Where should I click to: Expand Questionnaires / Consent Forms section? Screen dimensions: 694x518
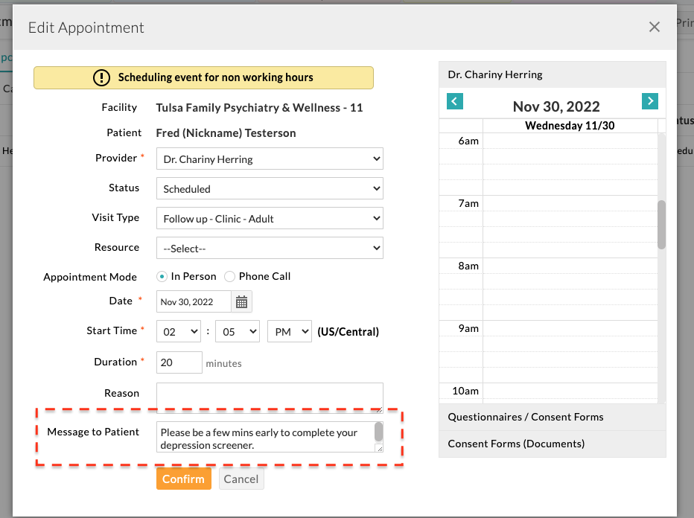pos(551,417)
